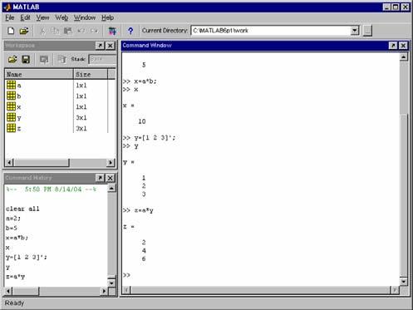Image resolution: width=413 pixels, height=310 pixels.
Task: Expand the Current Directory dropdown
Action: click(355, 31)
